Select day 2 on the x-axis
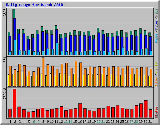The image size is (160, 125). [15, 122]
